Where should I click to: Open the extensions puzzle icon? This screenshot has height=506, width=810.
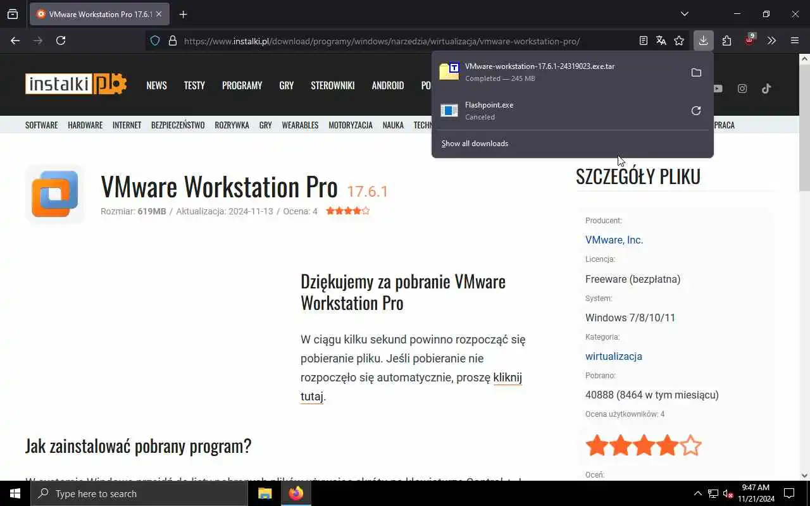tap(726, 40)
